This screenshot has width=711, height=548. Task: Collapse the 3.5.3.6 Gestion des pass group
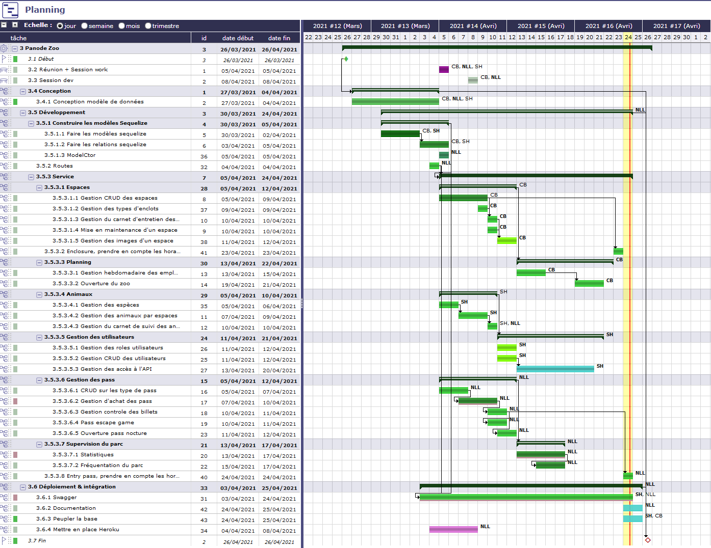pyautogui.click(x=39, y=380)
